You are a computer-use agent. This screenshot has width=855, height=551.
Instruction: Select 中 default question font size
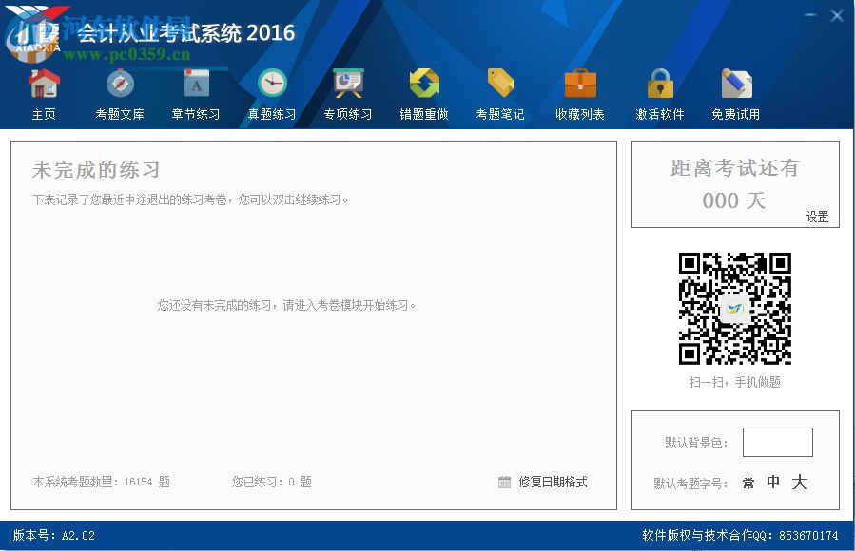coord(773,483)
